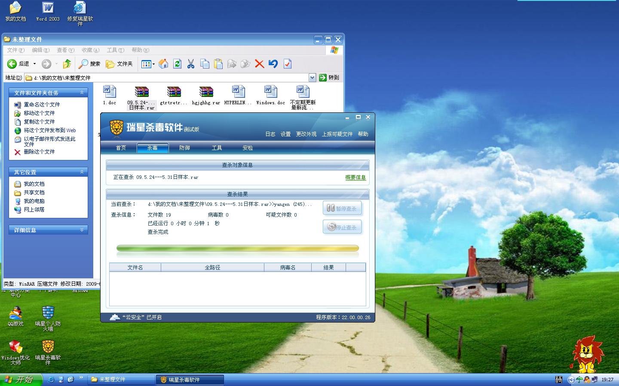Switch to the 防御 tab in Rising

(x=184, y=148)
